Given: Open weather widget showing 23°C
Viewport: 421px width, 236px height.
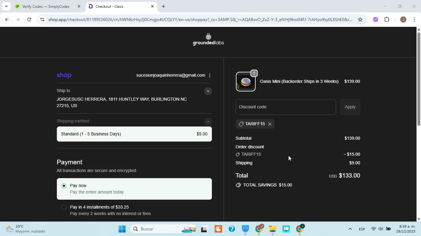Looking at the screenshot, I should coord(26,229).
